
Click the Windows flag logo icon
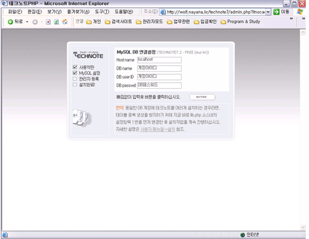click(x=300, y=12)
